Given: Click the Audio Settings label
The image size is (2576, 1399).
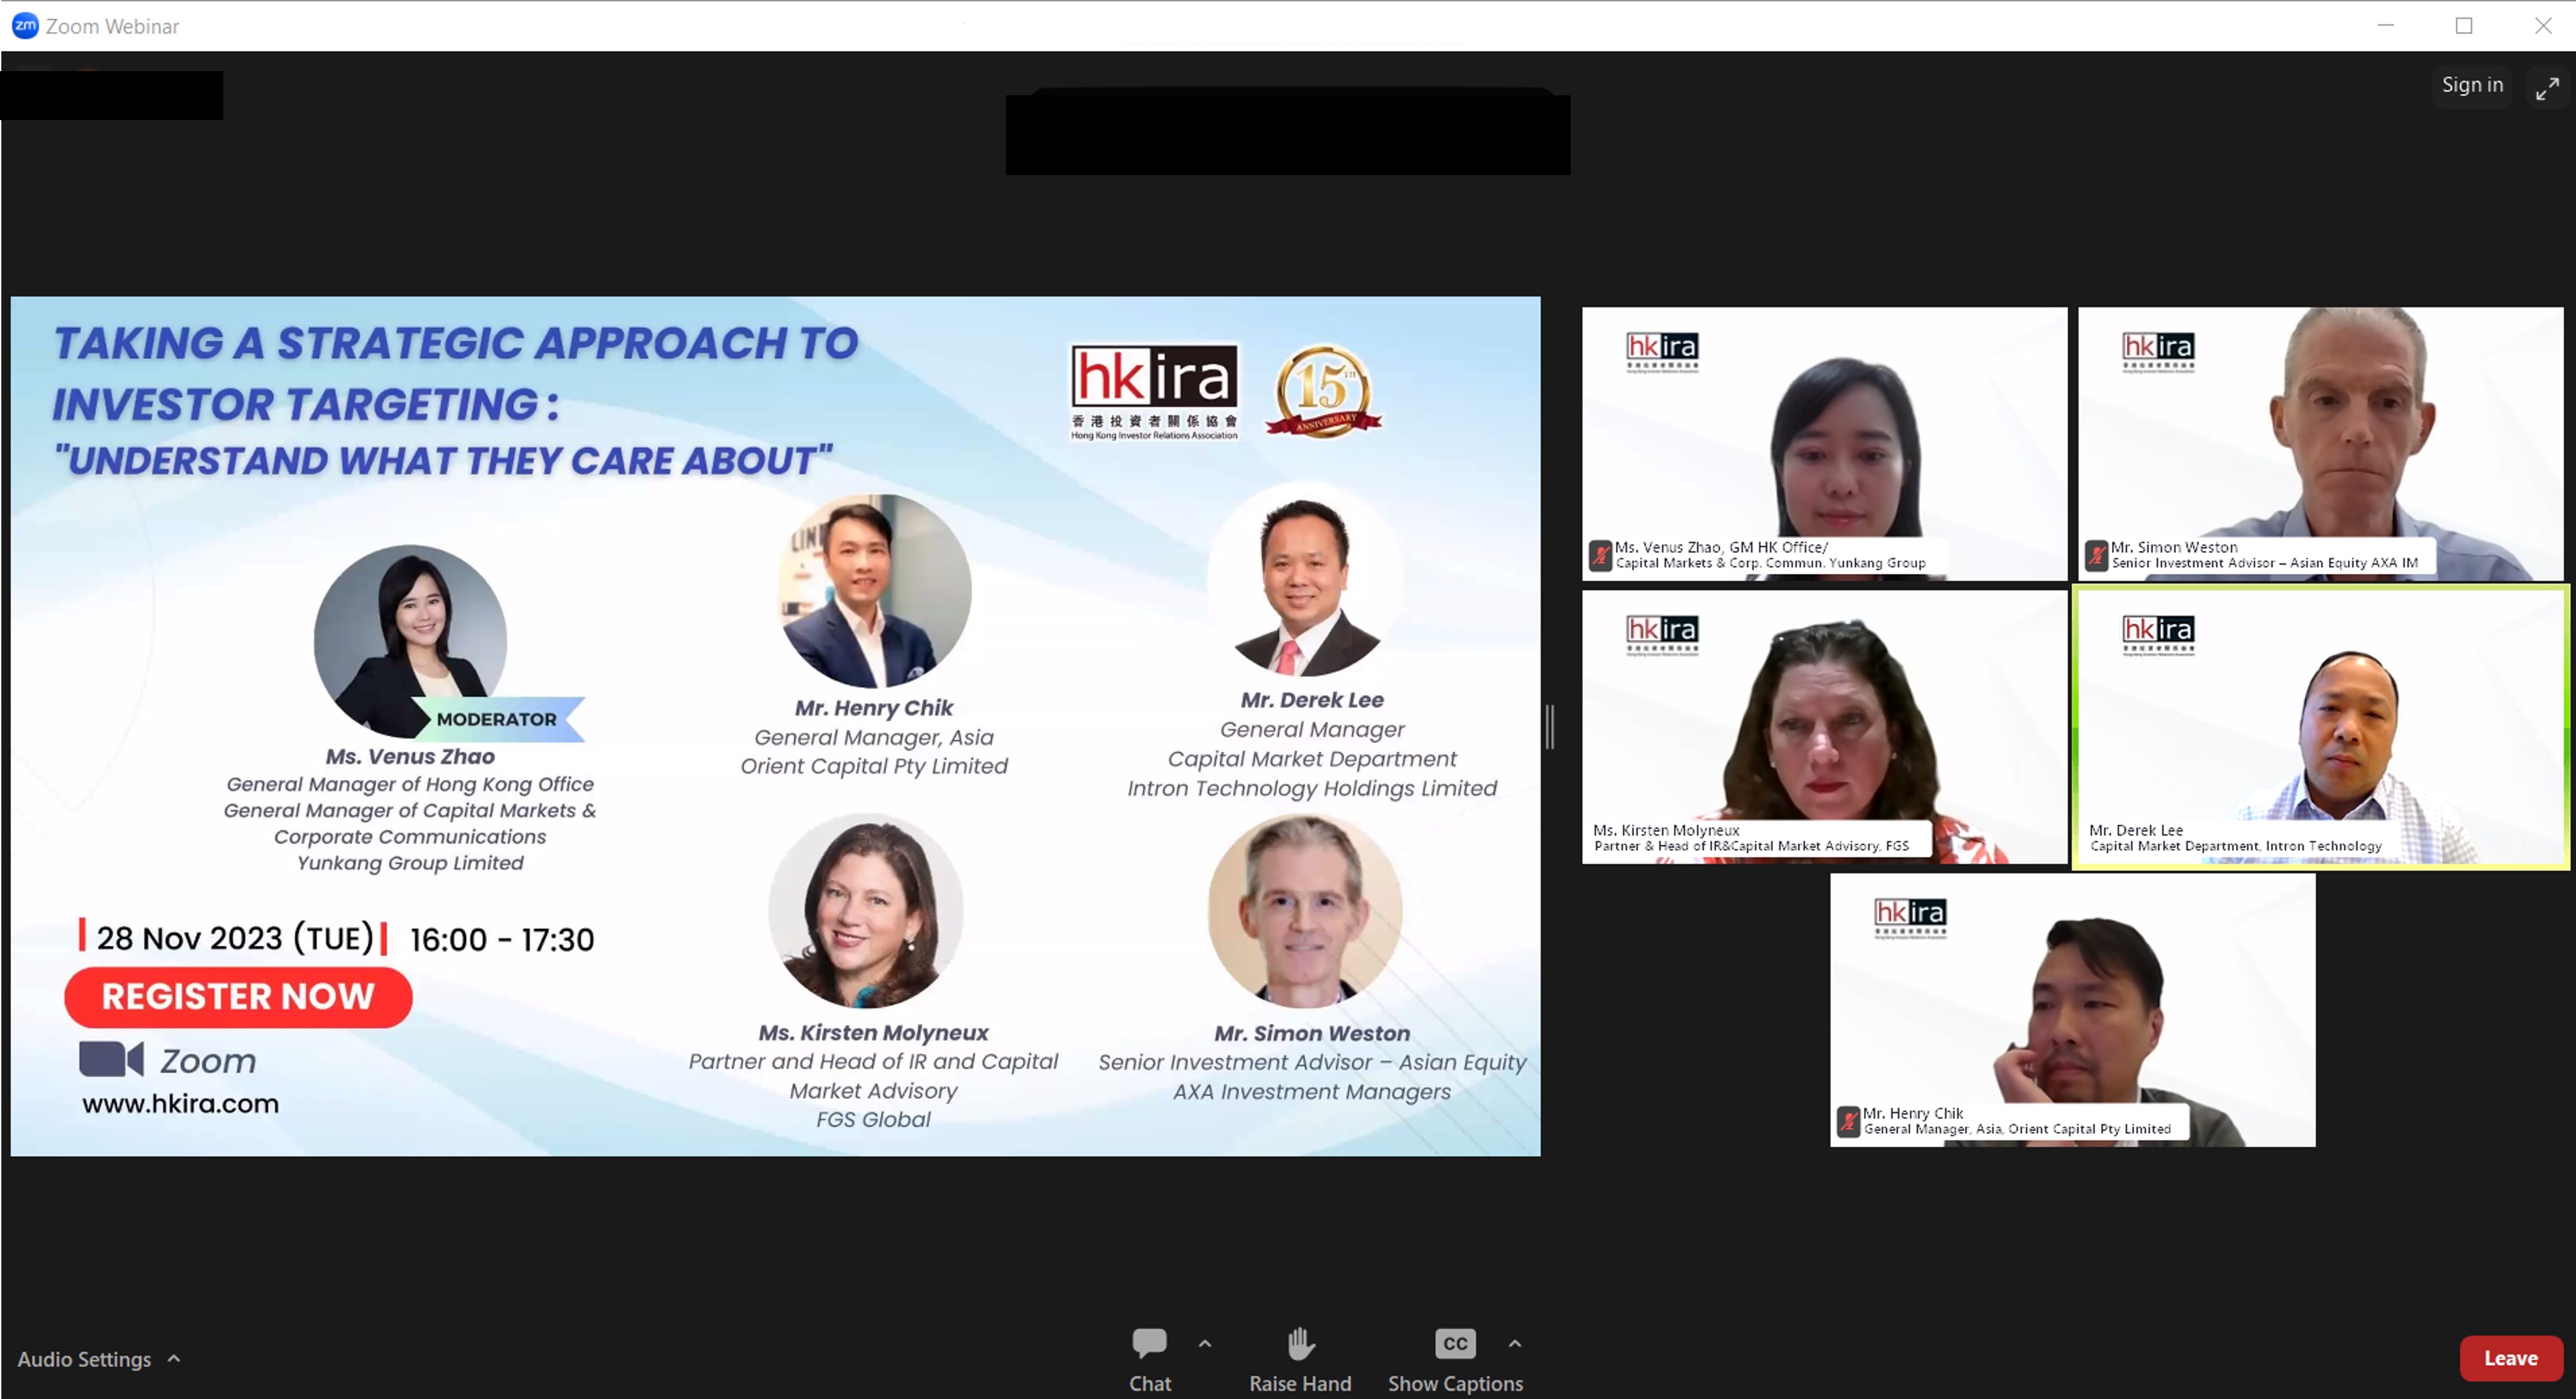Looking at the screenshot, I should [84, 1359].
